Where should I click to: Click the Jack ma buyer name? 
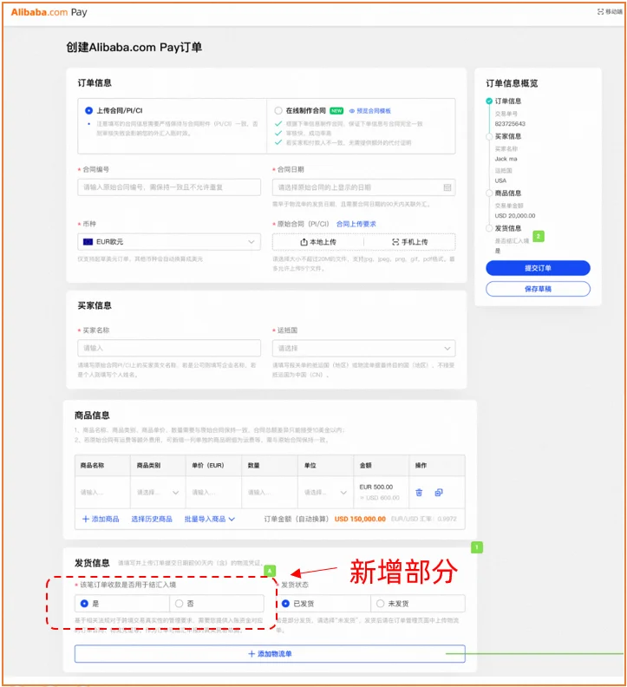pos(506,159)
